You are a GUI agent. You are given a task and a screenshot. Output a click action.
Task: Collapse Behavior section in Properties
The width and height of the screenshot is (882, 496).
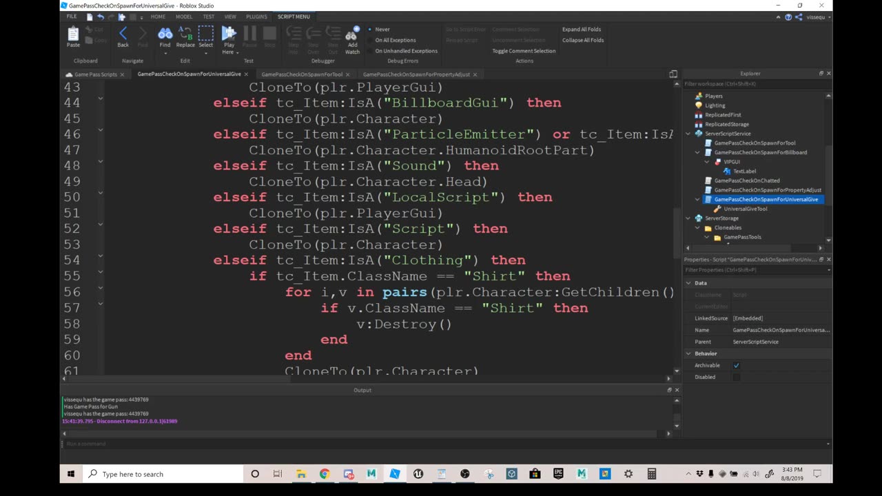pos(688,353)
